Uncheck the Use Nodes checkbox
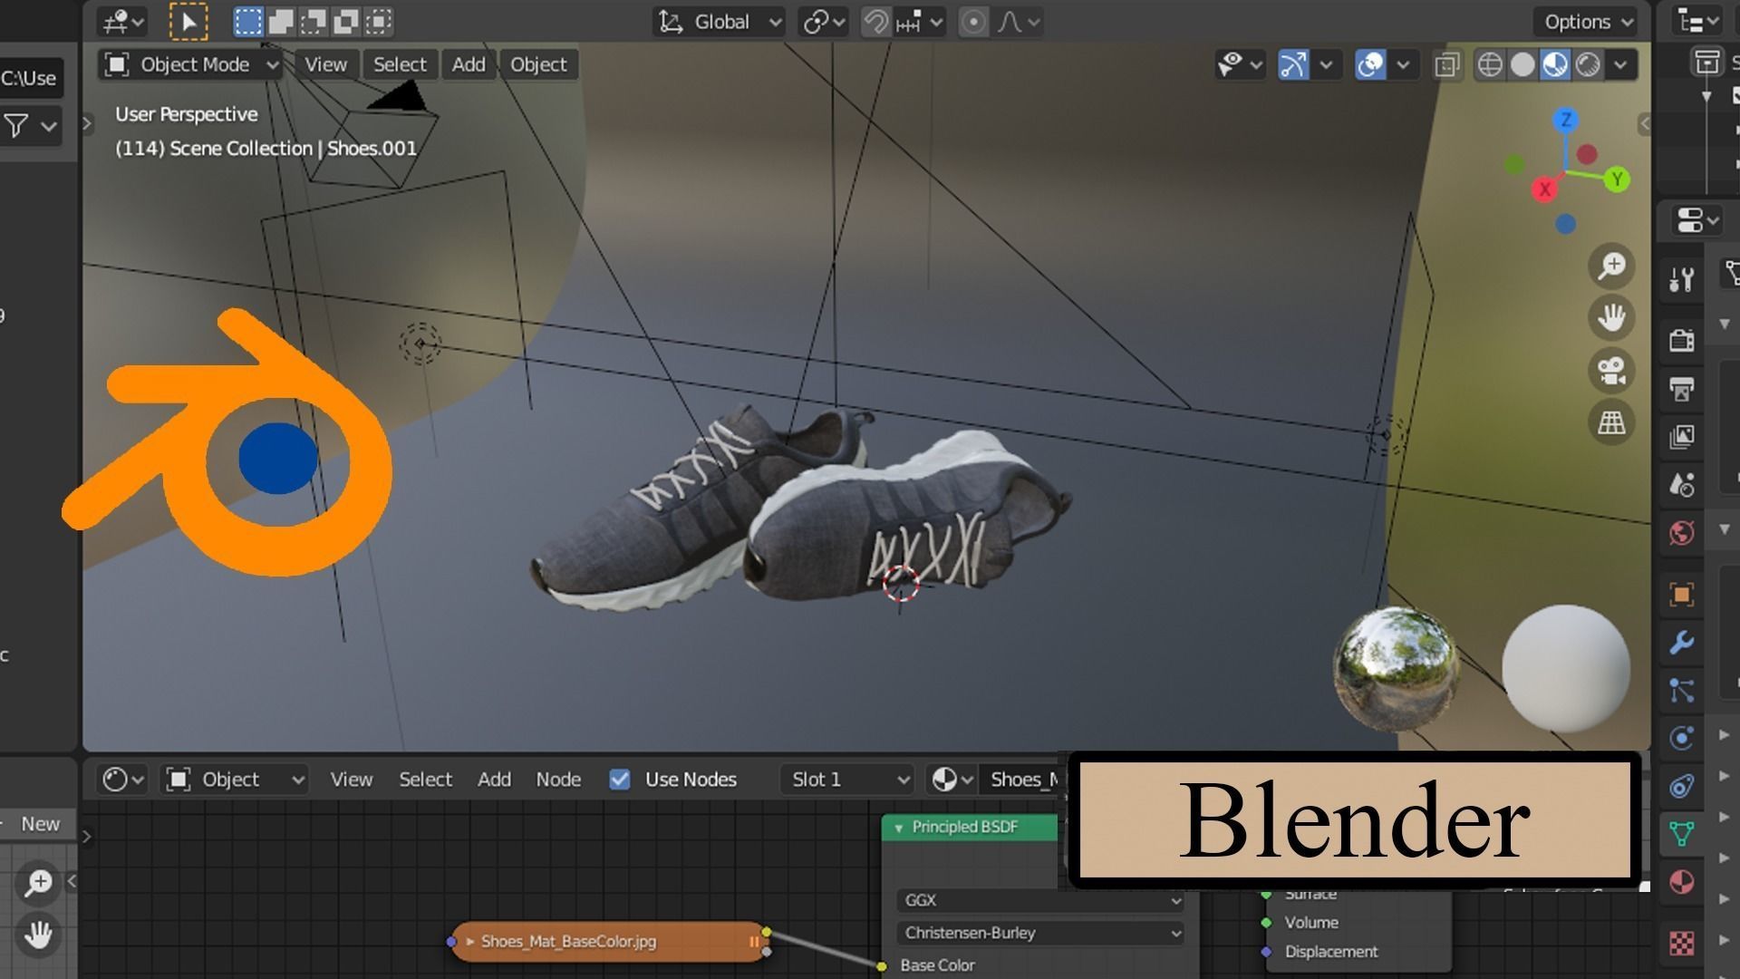 click(x=620, y=780)
